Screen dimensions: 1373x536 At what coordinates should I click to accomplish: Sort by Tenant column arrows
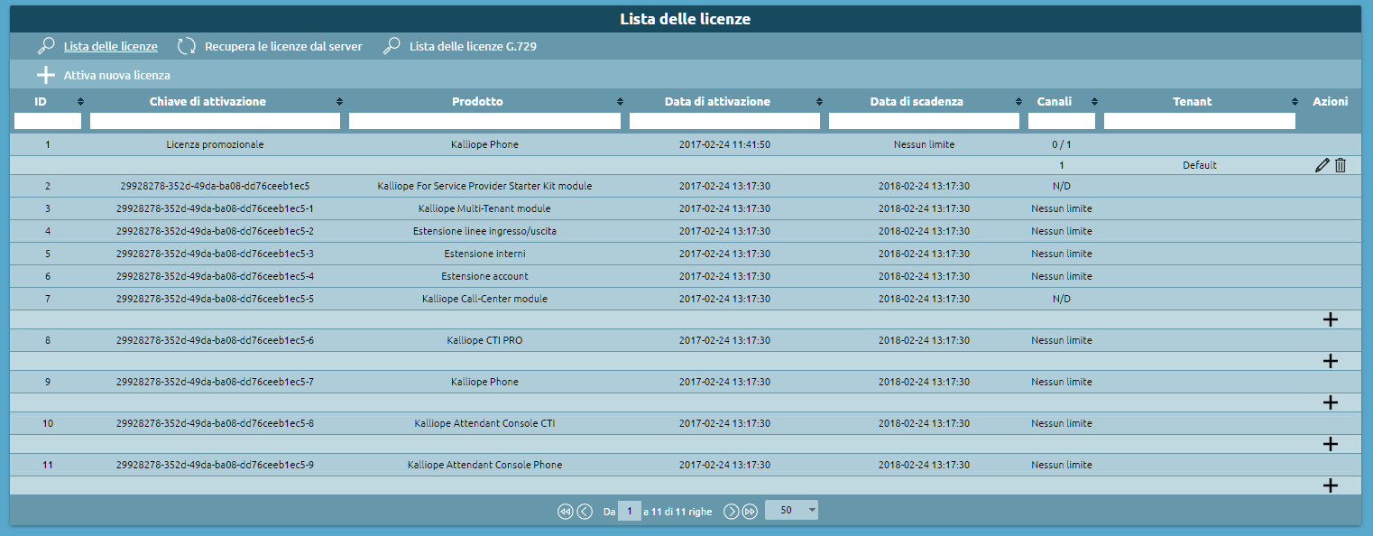tap(1295, 102)
